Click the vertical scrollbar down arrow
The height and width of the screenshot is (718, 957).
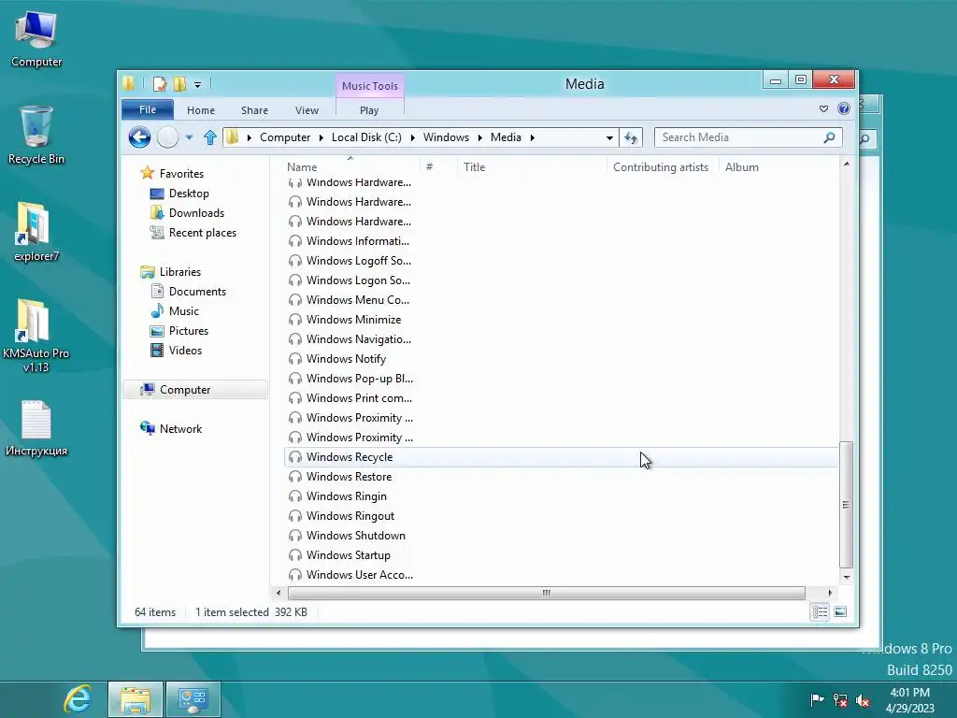tap(846, 577)
